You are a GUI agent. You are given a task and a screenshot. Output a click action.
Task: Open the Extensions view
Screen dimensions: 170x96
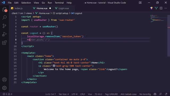[x=4, y=43]
